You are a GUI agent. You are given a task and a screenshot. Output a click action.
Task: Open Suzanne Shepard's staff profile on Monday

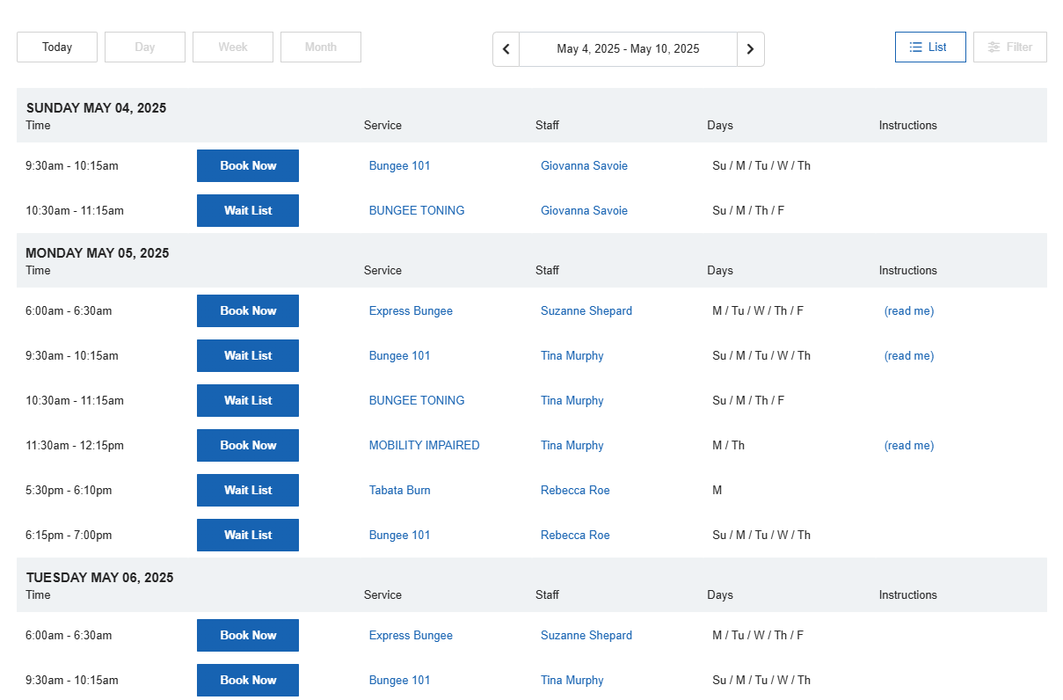(x=586, y=311)
